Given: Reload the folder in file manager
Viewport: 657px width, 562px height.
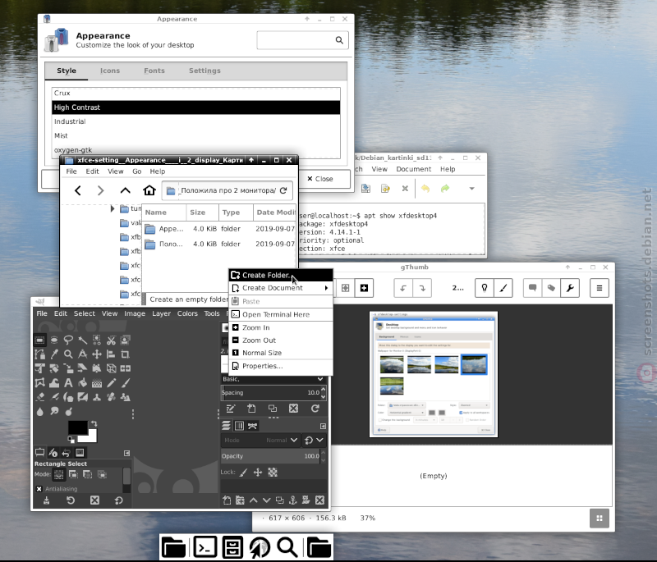Looking at the screenshot, I should [283, 190].
